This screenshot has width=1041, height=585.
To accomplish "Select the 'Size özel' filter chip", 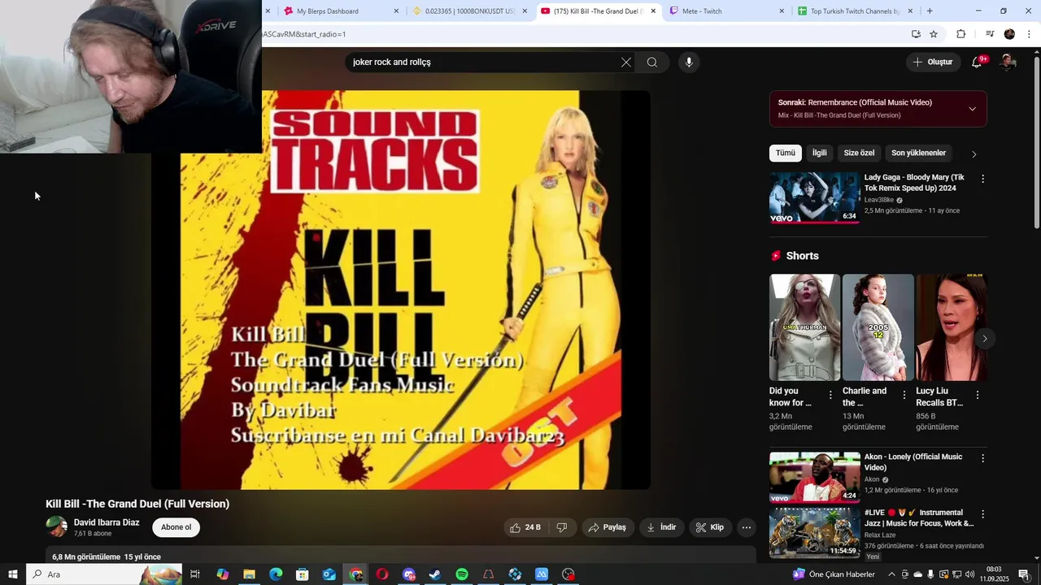I will click(859, 153).
